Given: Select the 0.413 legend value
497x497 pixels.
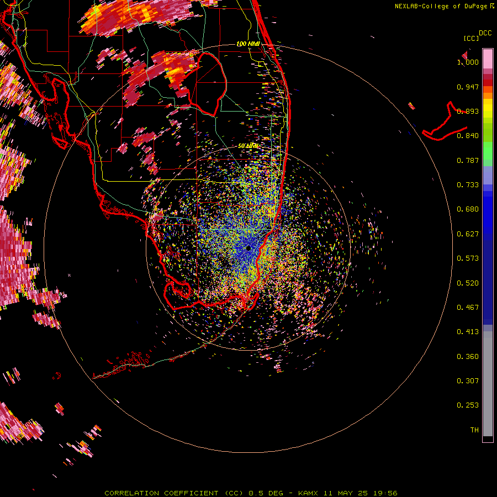Looking at the screenshot, I should 468,332.
